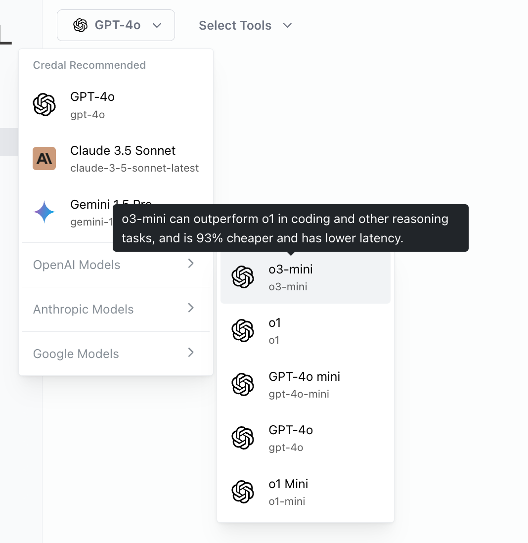The image size is (528, 543).
Task: Click the o3-mini tooltip description
Action: click(x=291, y=228)
